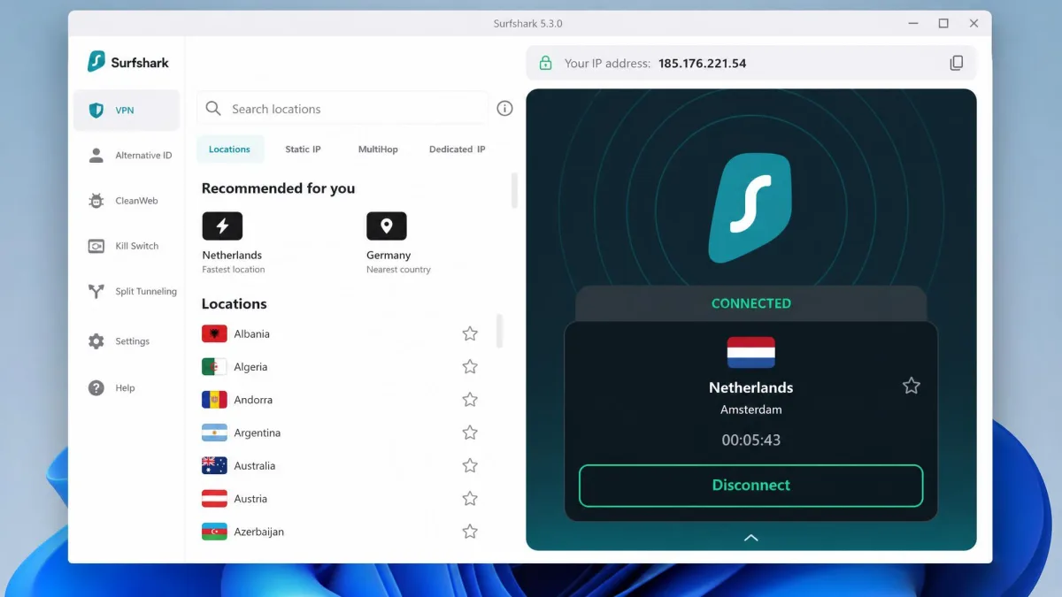The height and width of the screenshot is (597, 1062).
Task: Switch to the Locations tab
Action: click(230, 149)
